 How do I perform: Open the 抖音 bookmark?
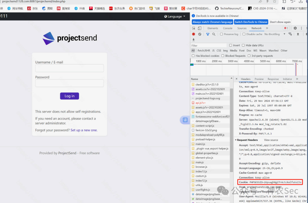[x=80, y=8]
